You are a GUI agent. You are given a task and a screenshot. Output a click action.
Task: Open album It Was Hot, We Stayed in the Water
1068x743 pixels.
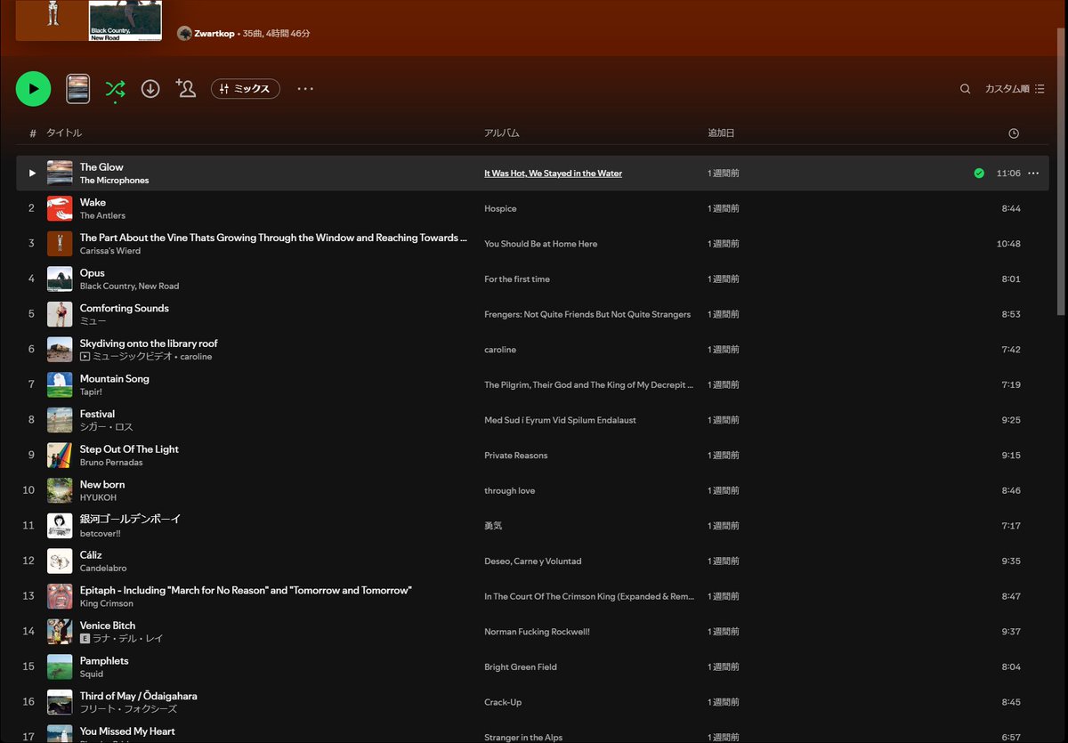553,174
